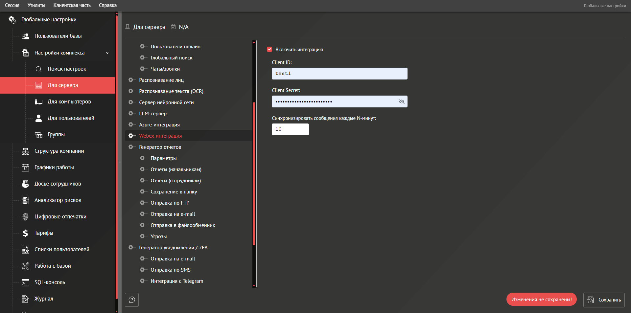Collapse the Настройки комплекса chevron

point(107,53)
